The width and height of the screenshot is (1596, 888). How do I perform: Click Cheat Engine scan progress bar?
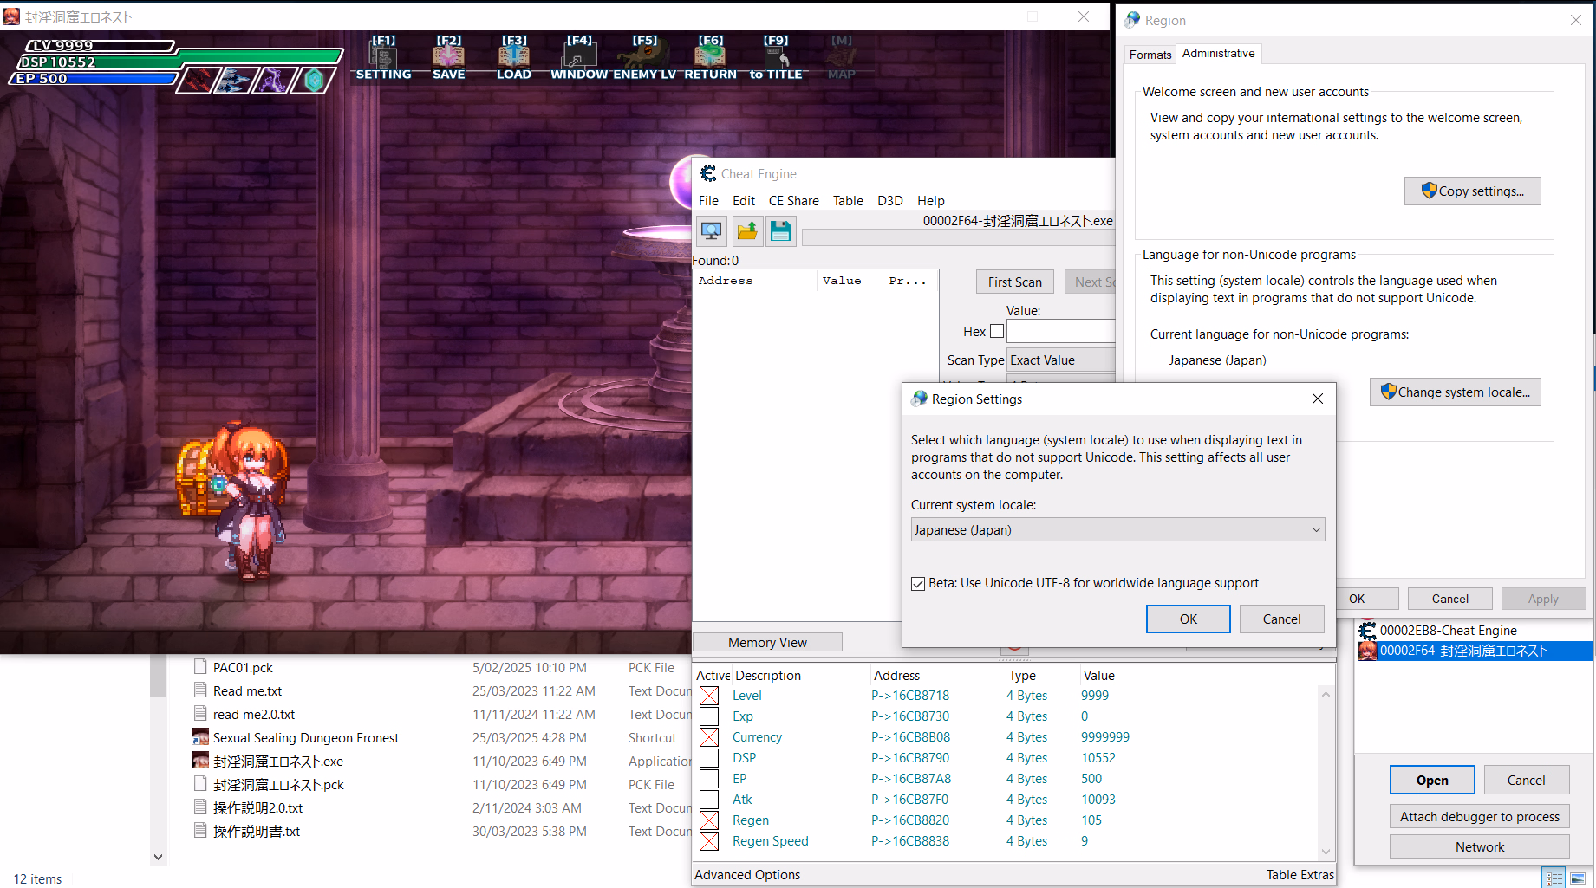tap(958, 238)
